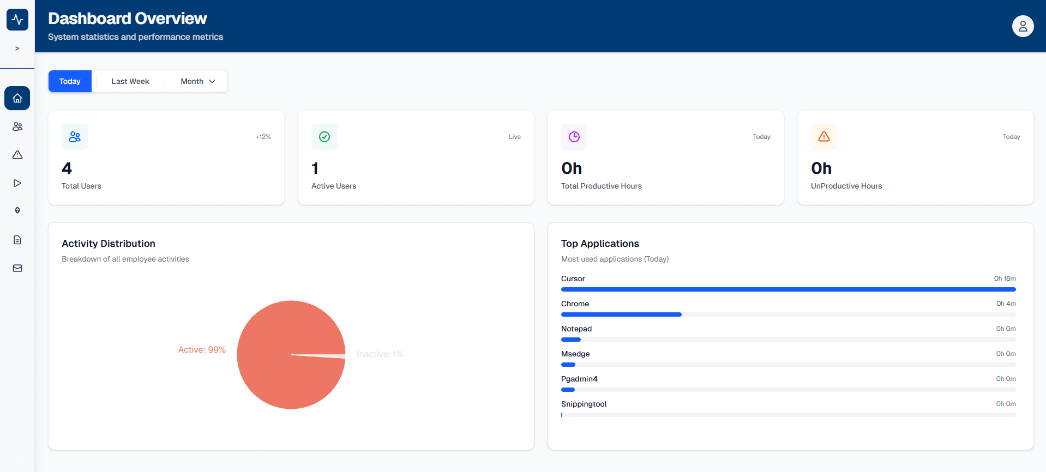Click the Today badge on Productive Hours card
Screen dimensions: 1046x472
pyautogui.click(x=762, y=137)
